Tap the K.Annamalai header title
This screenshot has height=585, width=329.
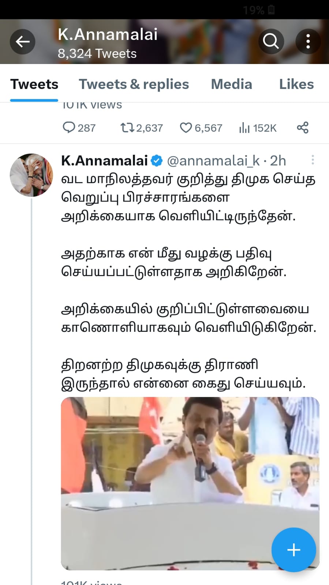pos(108,34)
